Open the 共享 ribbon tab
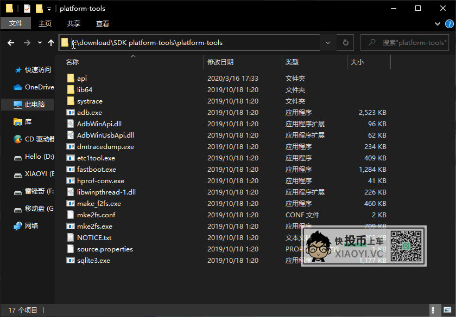Screen dimensions: 456x317 click(74, 23)
